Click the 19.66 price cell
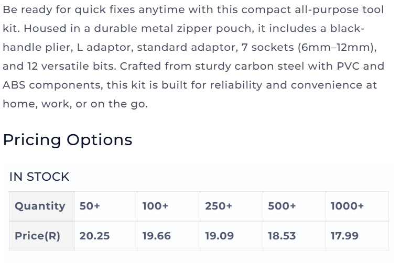This screenshot has width=400, height=263. (169, 236)
